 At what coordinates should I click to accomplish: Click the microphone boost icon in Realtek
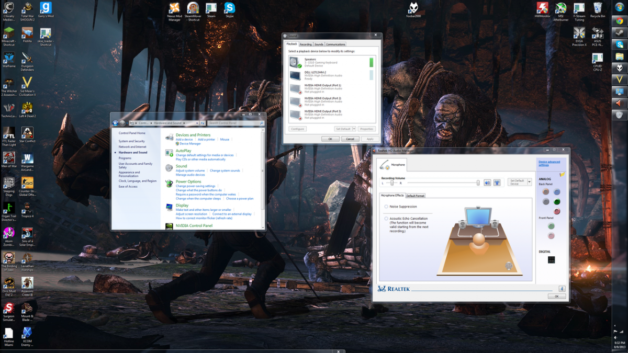point(497,183)
